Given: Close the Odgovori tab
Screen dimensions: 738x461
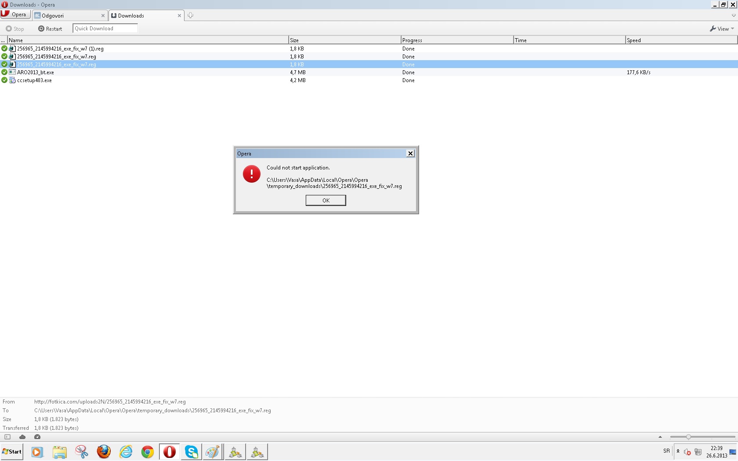Looking at the screenshot, I should [103, 15].
